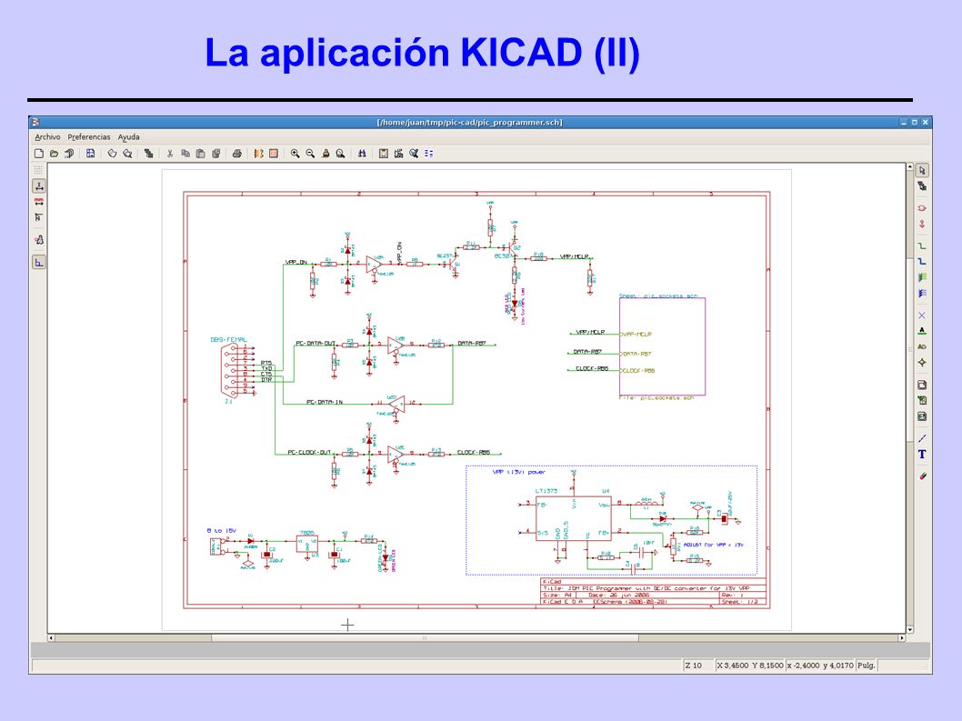Click the LT1373 component label

[x=546, y=491]
